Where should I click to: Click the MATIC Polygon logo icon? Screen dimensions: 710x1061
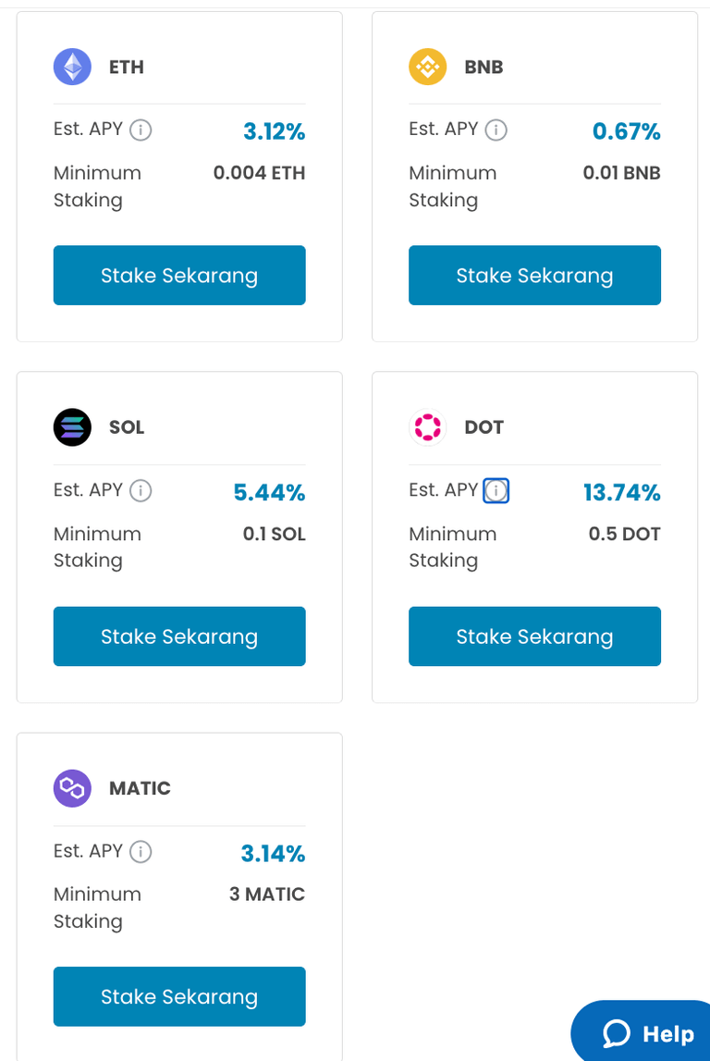click(72, 788)
